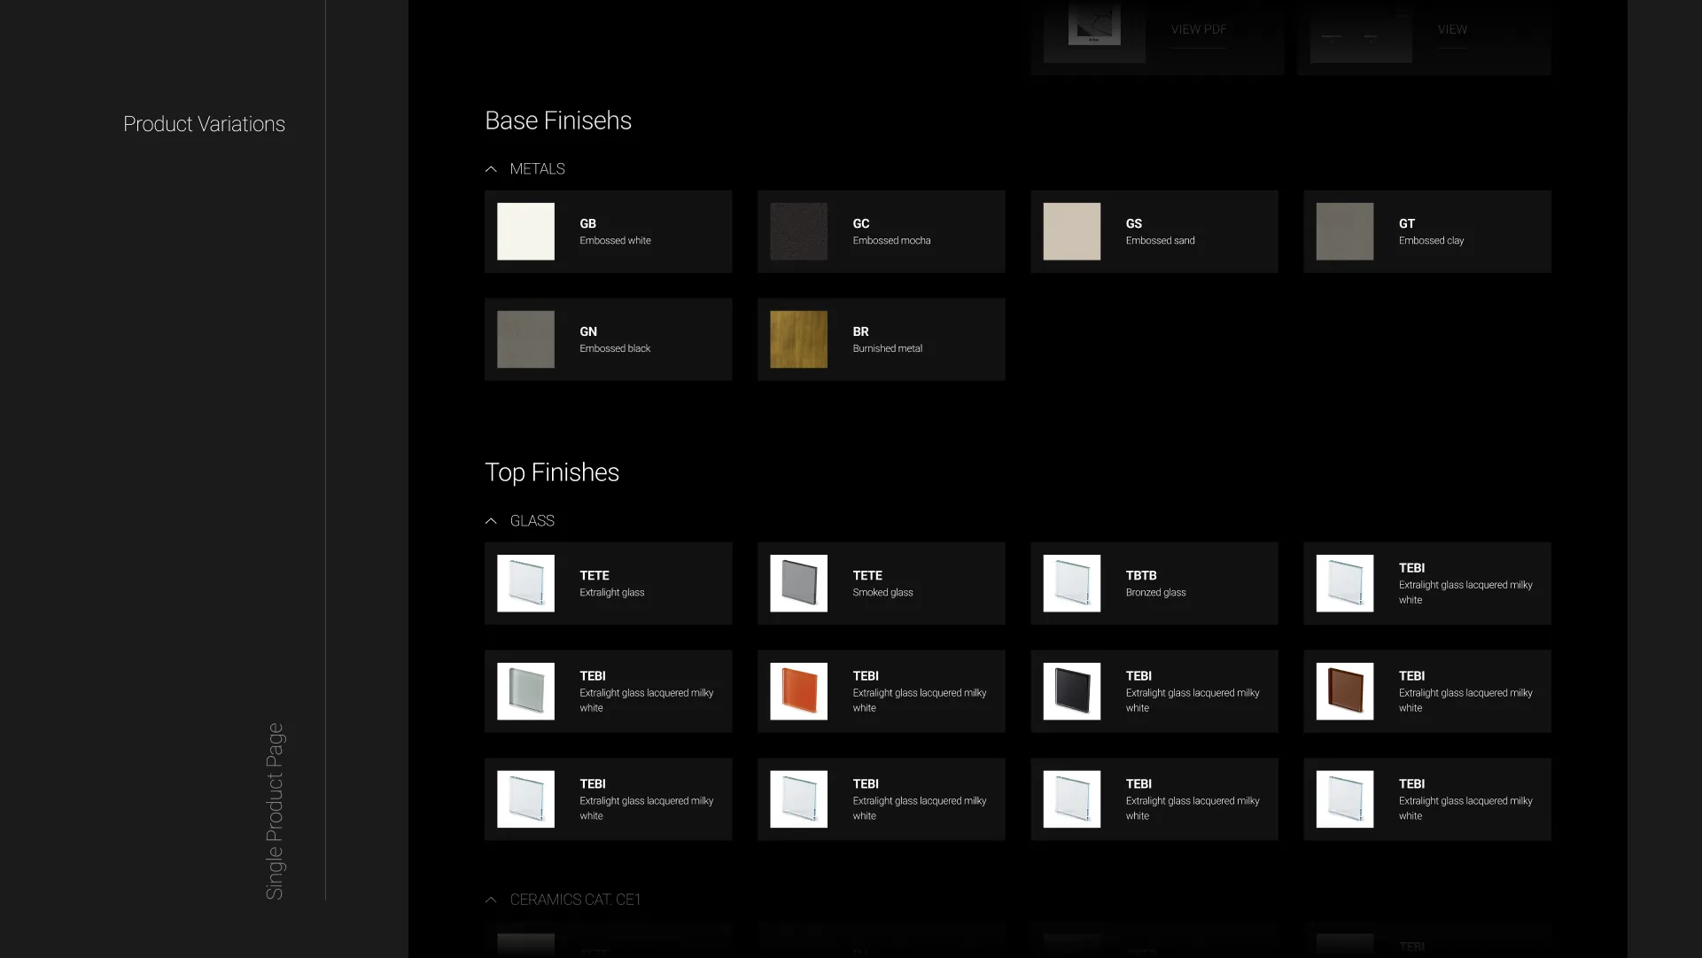Select the TETE Smoked glass thumbnail
Screen dimensions: 1702x958
point(798,583)
